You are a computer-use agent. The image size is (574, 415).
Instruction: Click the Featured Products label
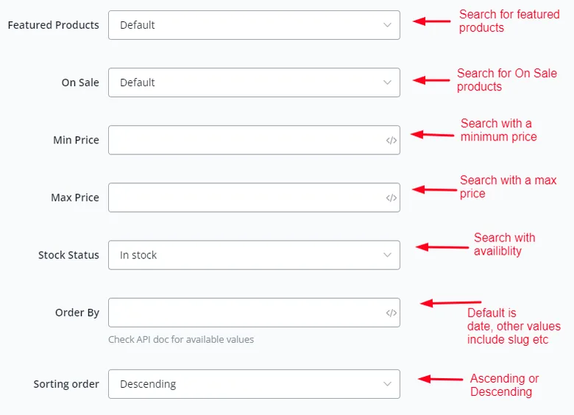[54, 25]
